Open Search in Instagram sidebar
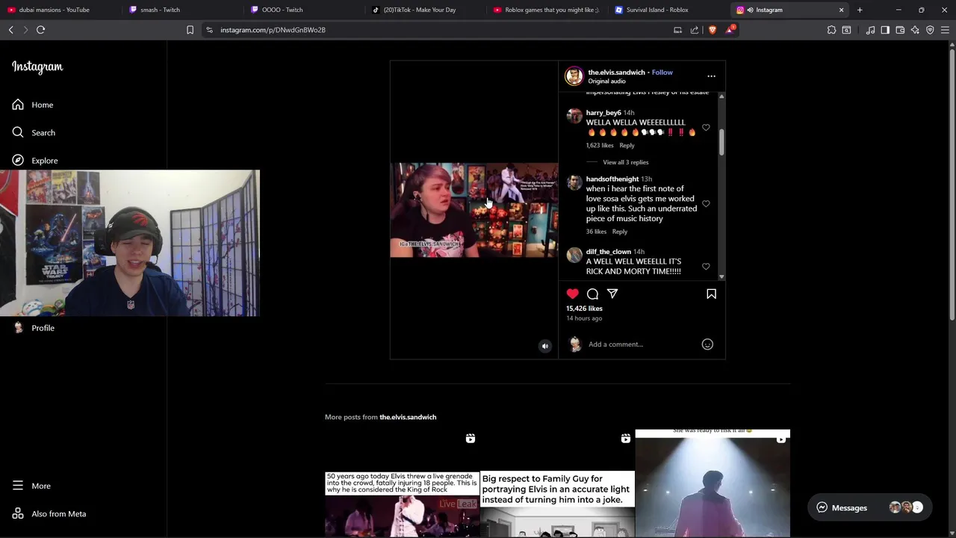Screen dimensions: 956x538 click(34, 132)
